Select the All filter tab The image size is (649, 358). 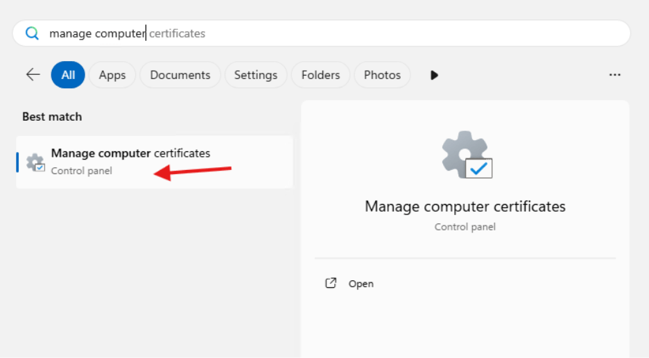coord(68,75)
